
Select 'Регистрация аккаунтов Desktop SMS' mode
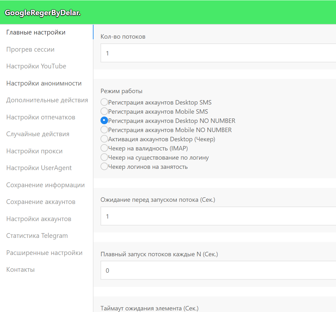pyautogui.click(x=104, y=102)
